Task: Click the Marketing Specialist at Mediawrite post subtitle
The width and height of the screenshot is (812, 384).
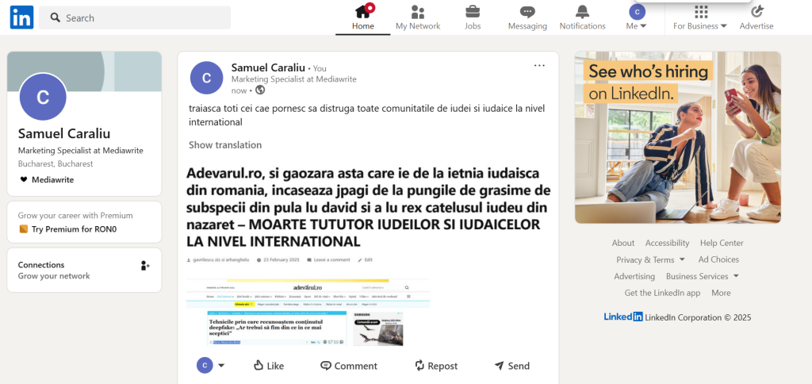Action: pos(293,79)
